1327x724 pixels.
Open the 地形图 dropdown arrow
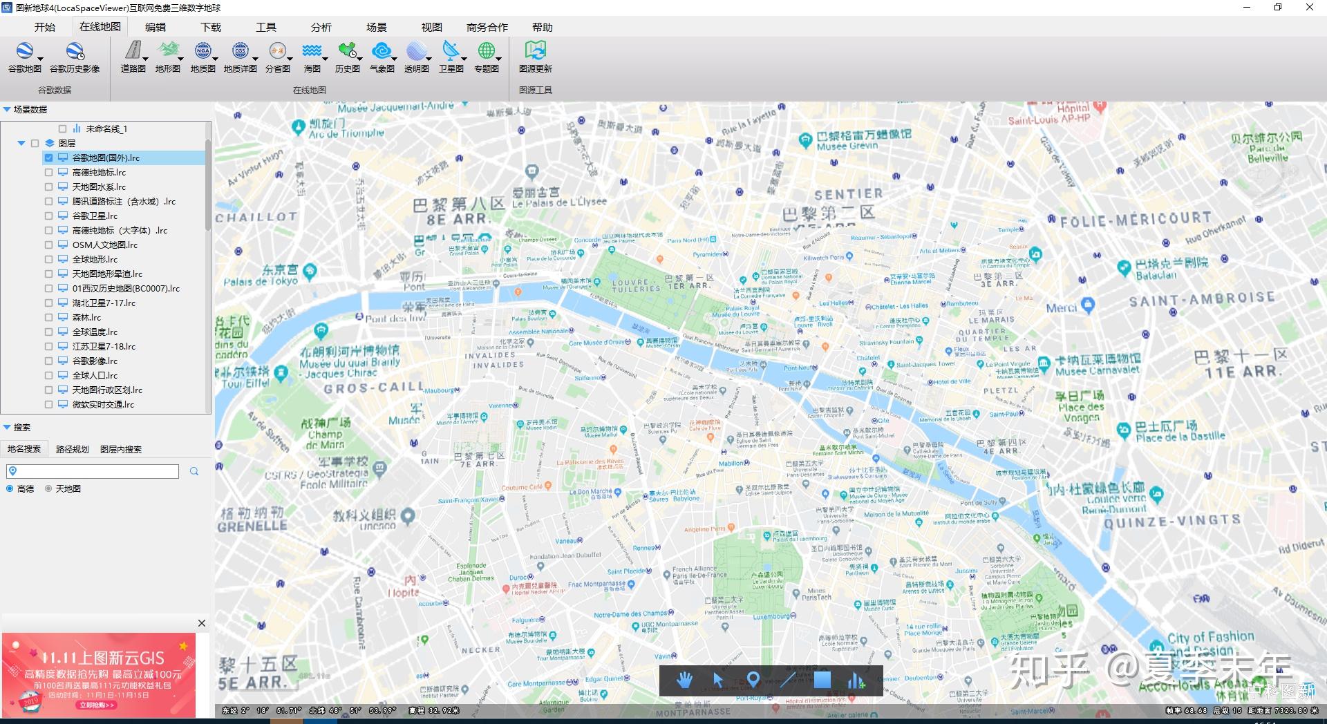tap(180, 59)
